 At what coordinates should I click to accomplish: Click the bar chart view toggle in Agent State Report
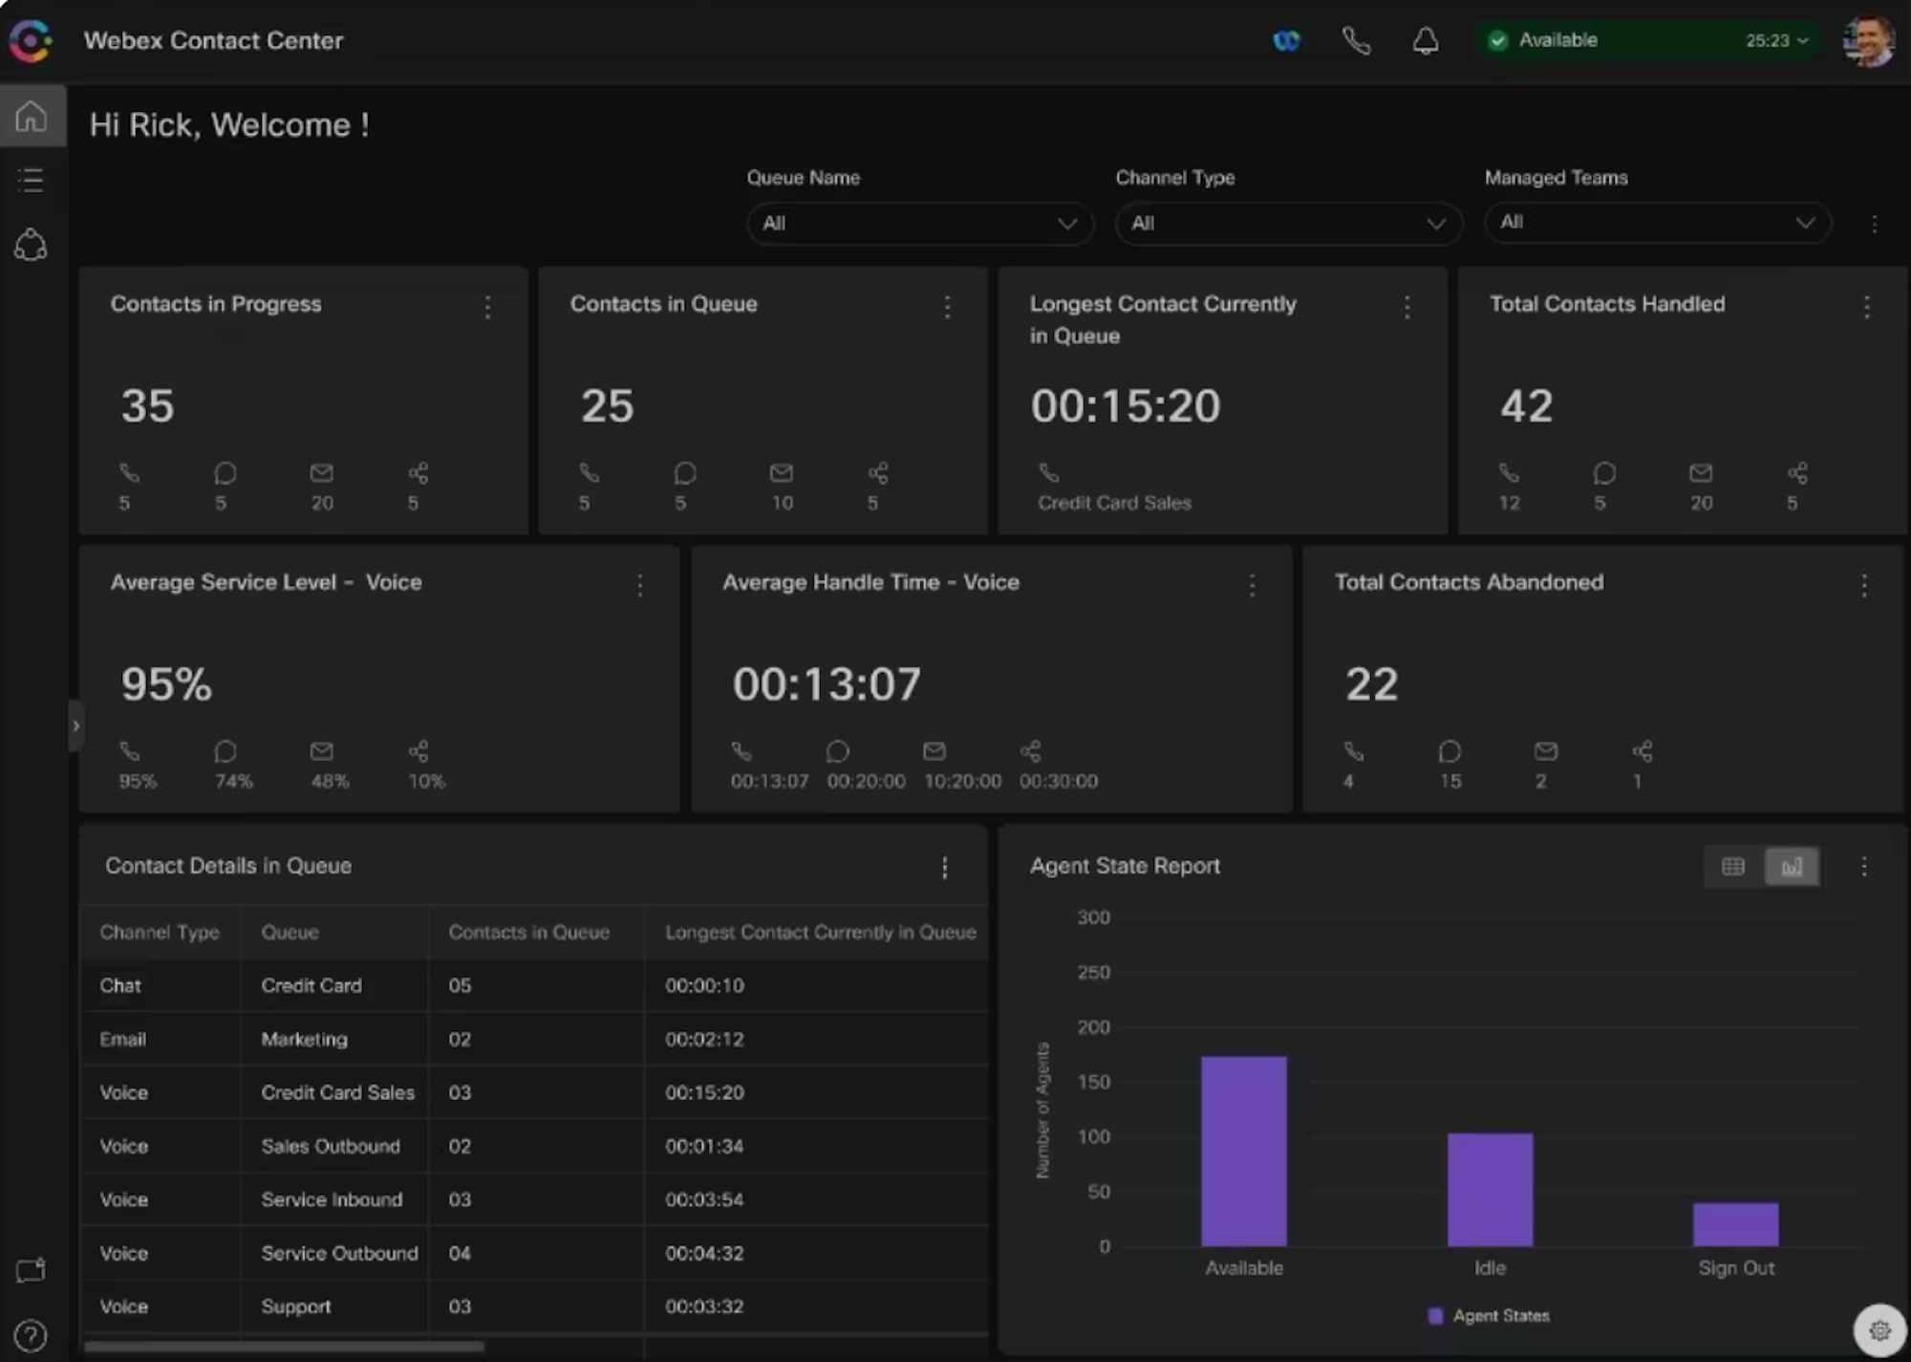[x=1793, y=867]
